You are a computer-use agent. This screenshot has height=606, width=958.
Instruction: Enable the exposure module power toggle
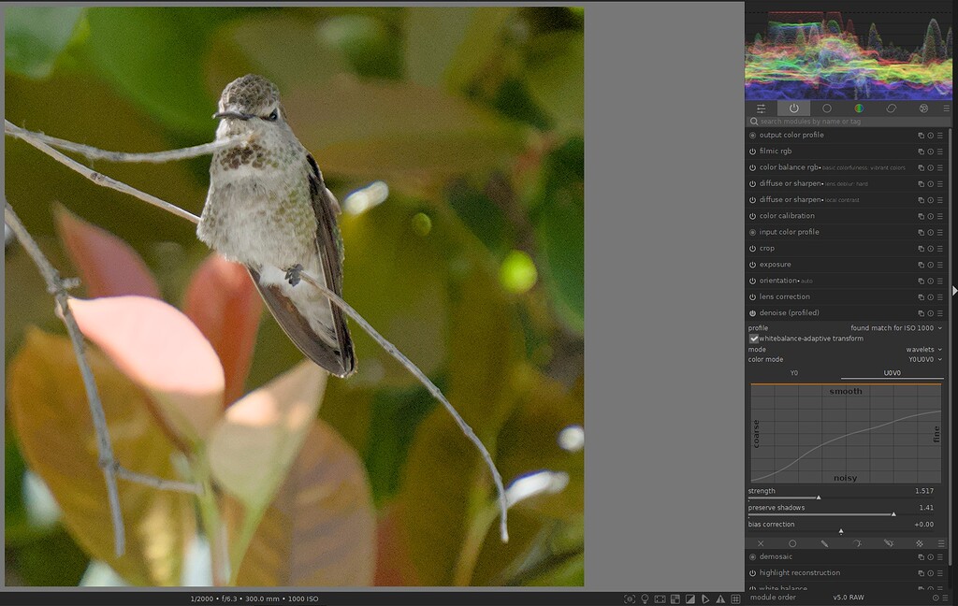(751, 264)
